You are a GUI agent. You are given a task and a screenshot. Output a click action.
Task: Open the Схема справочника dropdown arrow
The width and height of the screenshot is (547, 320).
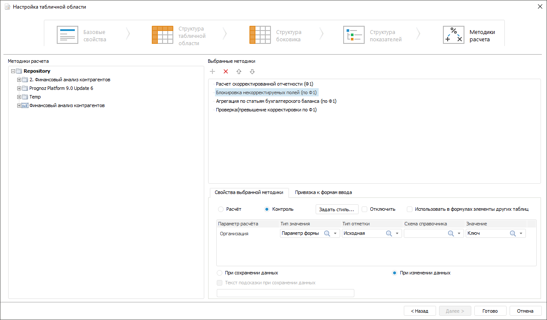click(x=459, y=234)
